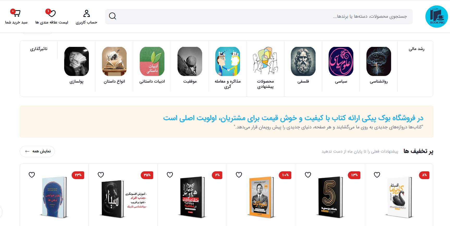The width and height of the screenshot is (450, 226).
Task: Select the روانشناسی category icon
Action: [x=379, y=61]
